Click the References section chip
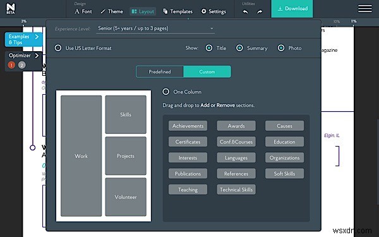The height and width of the screenshot is (237, 379). [x=236, y=174]
